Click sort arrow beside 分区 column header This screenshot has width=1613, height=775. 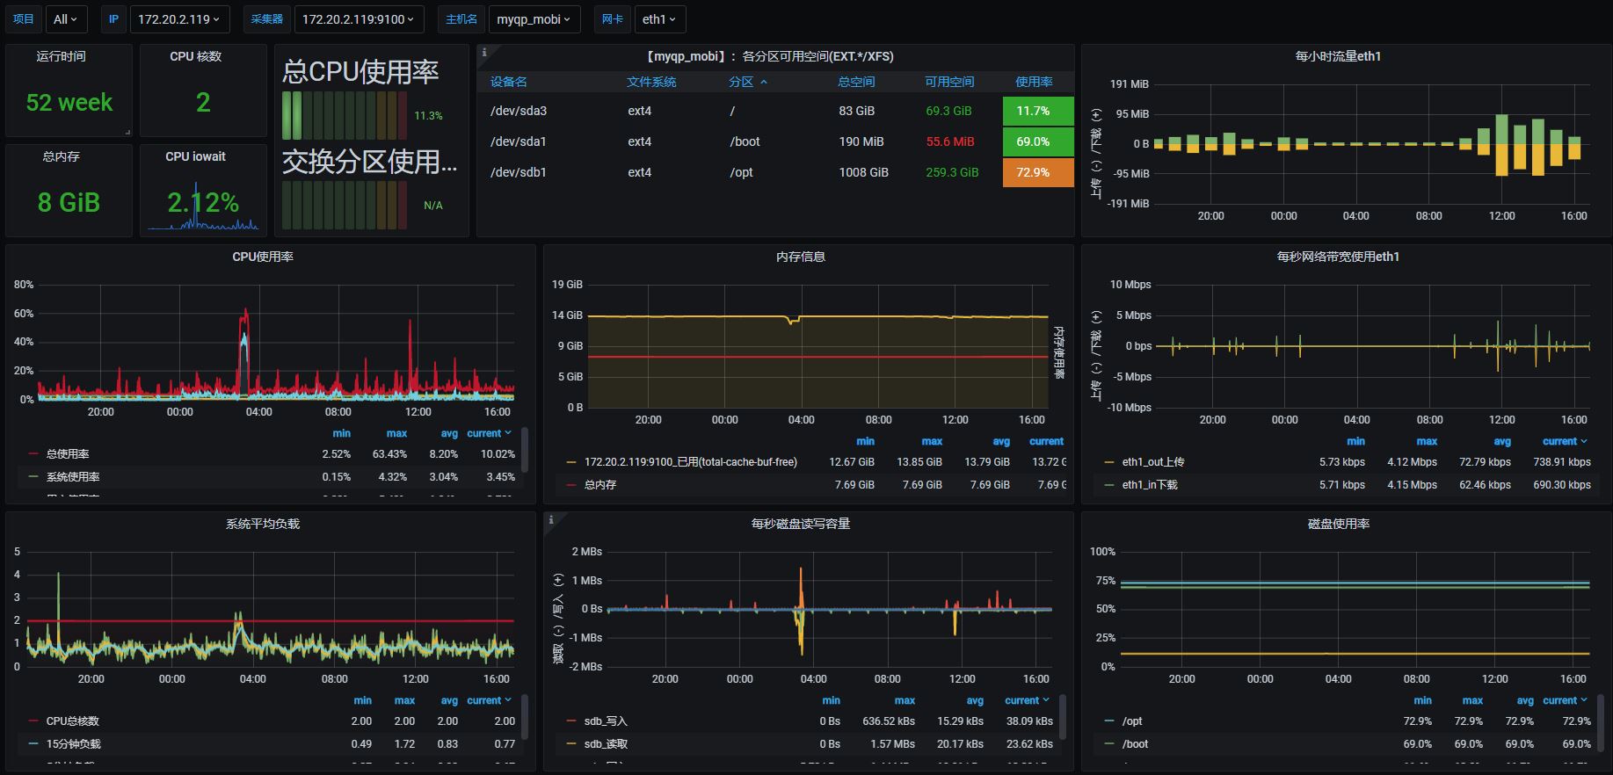tap(763, 82)
